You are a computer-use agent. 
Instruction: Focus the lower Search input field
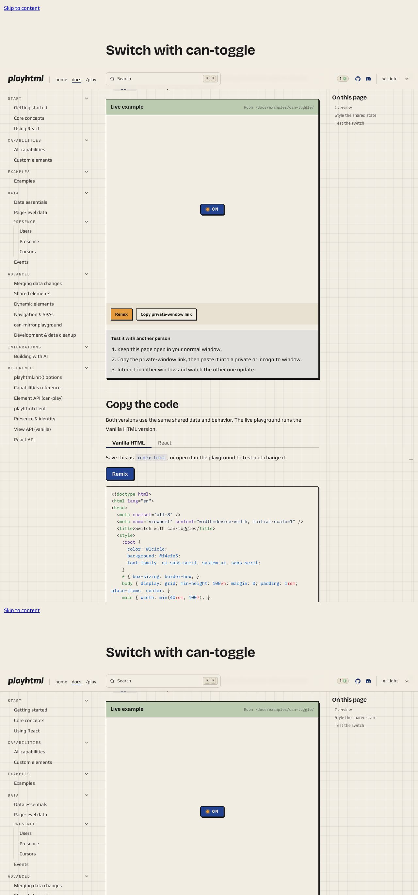click(x=163, y=681)
